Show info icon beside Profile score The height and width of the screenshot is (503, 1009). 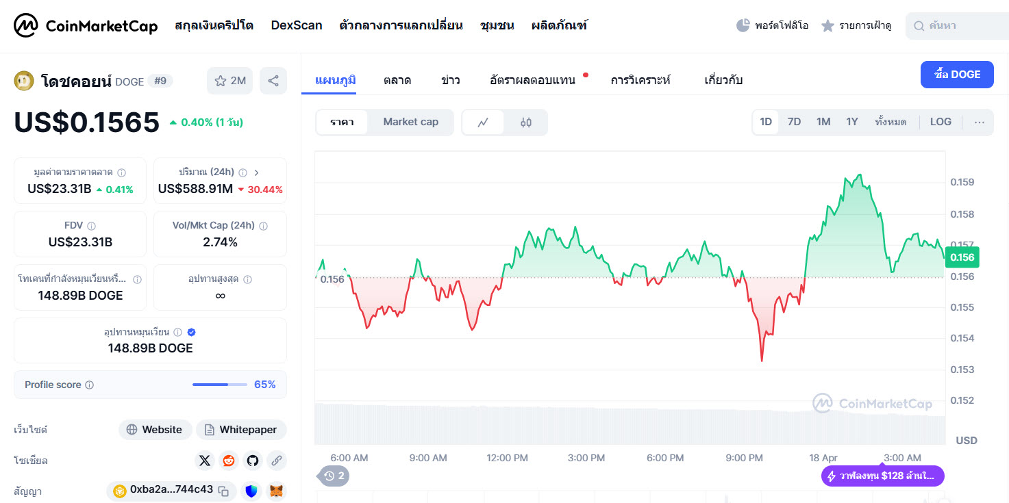[x=89, y=385]
